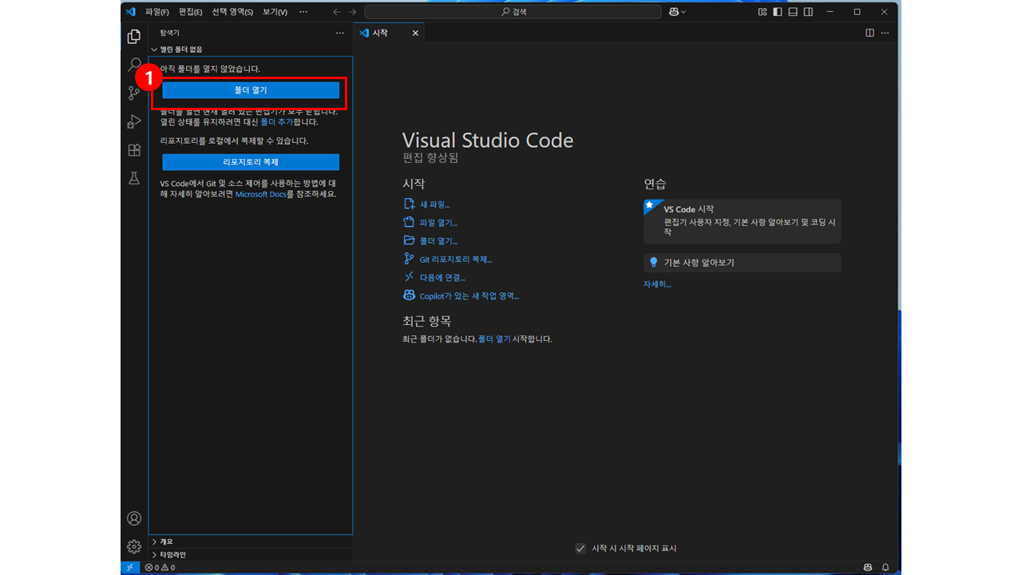Image resolution: width=1022 pixels, height=575 pixels.
Task: Open Explorer views and more actions ellipsis
Action: 340,33
